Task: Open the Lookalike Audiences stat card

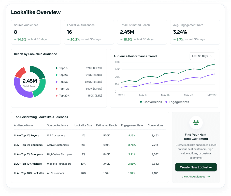Action: click(x=89, y=32)
